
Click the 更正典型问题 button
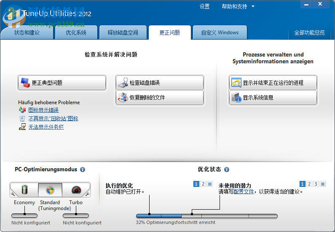click(x=62, y=83)
